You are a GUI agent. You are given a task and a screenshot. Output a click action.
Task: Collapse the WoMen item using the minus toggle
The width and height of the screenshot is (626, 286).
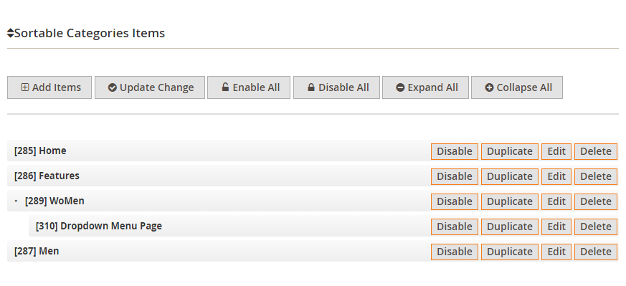pyautogui.click(x=16, y=201)
